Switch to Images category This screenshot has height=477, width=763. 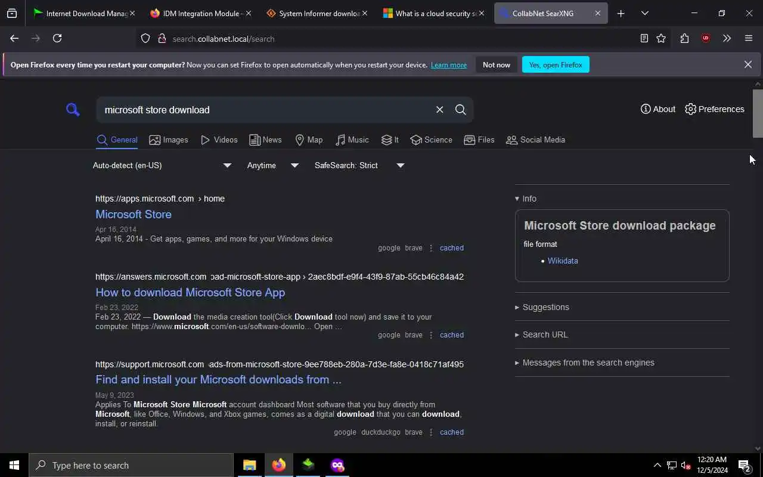pyautogui.click(x=169, y=140)
